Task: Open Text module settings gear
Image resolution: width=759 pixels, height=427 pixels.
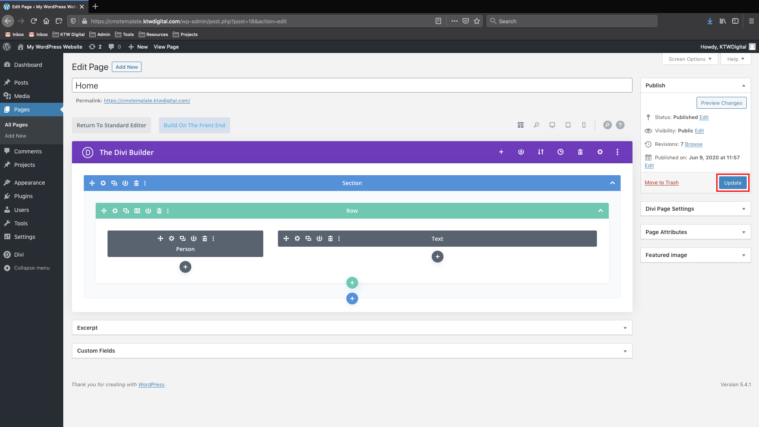Action: [297, 238]
